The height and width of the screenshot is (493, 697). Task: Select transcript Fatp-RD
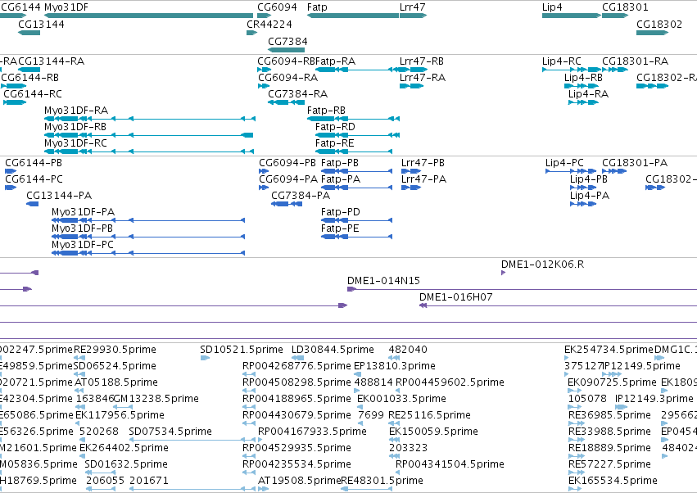point(357,135)
